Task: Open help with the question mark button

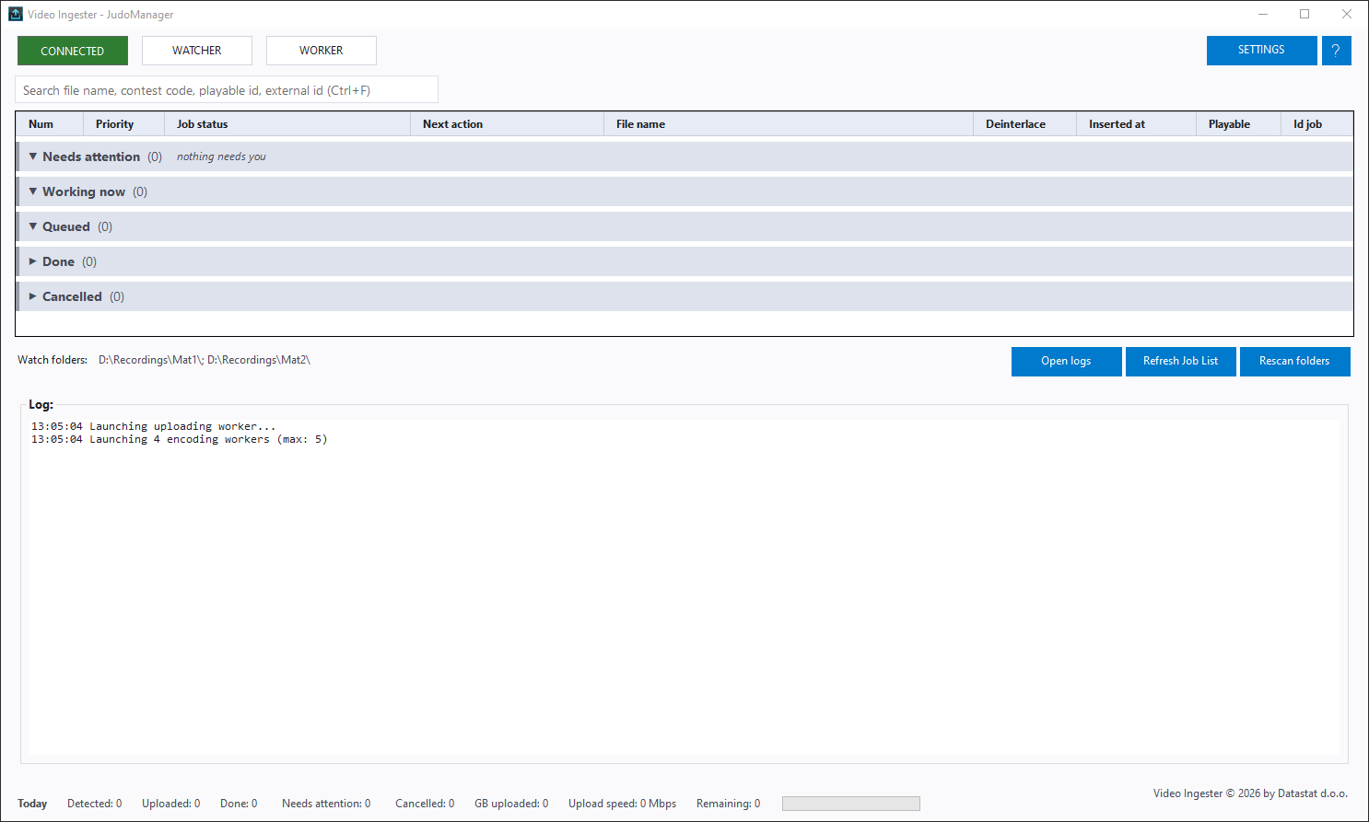Action: click(1336, 51)
